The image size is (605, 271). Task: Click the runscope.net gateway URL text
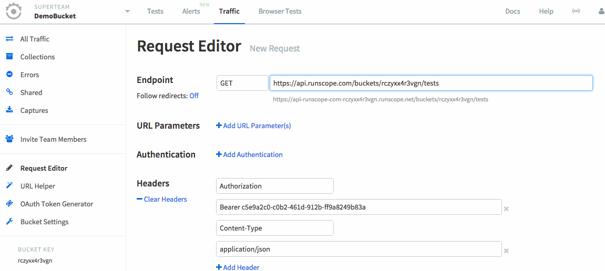tap(381, 99)
